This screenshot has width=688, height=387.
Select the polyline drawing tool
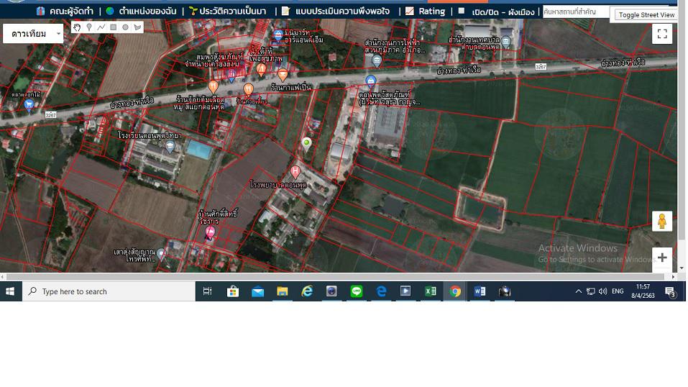coord(101,27)
